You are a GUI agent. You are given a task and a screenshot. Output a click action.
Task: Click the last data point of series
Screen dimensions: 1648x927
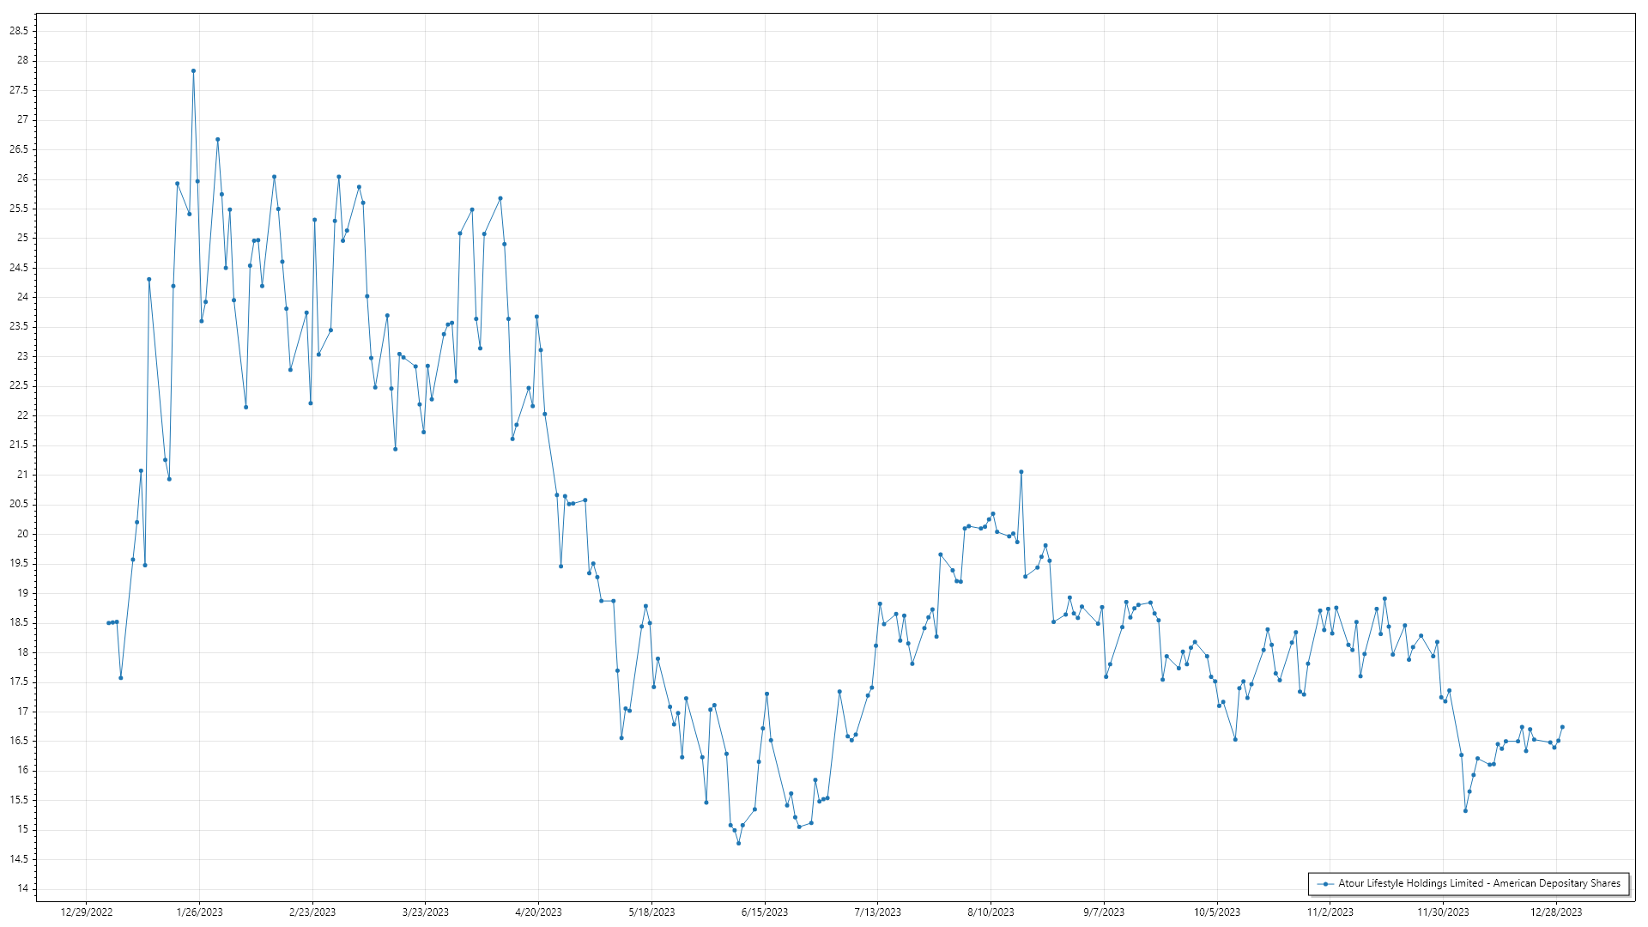pos(1562,727)
